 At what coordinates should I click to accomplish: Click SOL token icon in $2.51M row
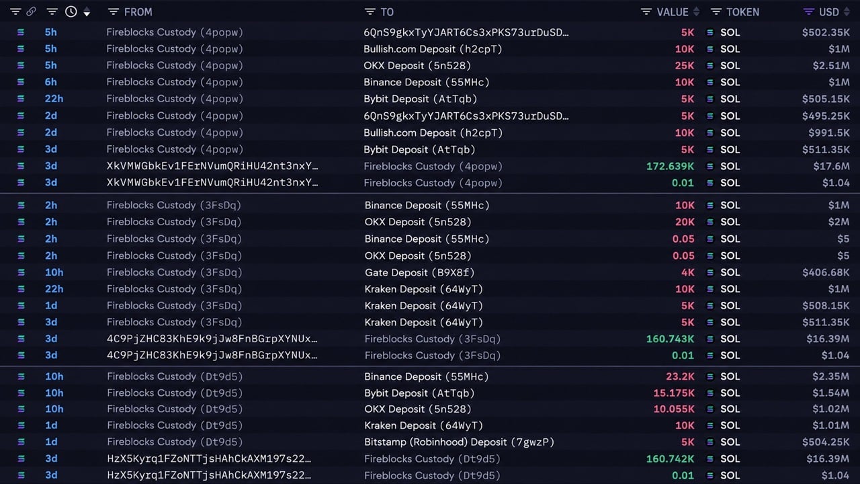pyautogui.click(x=710, y=65)
